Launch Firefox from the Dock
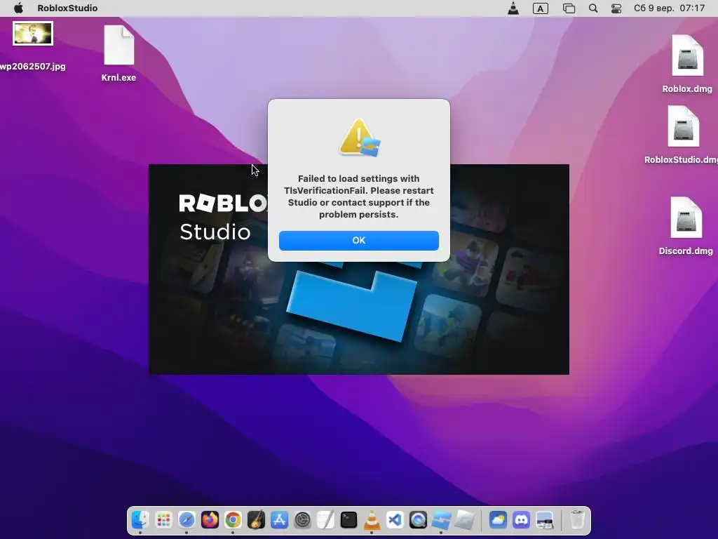Image resolution: width=718 pixels, height=539 pixels. pos(210,520)
